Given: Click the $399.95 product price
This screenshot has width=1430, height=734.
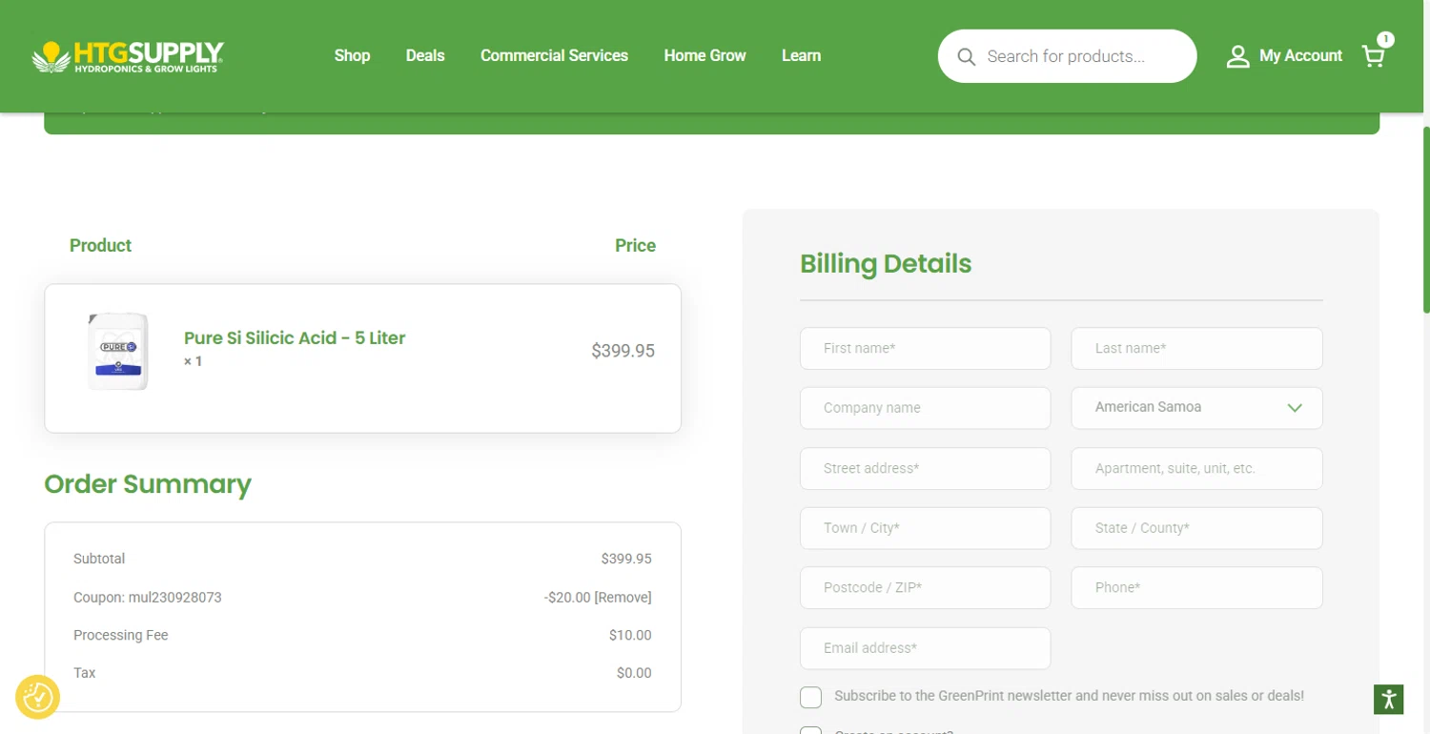Looking at the screenshot, I should (x=623, y=351).
